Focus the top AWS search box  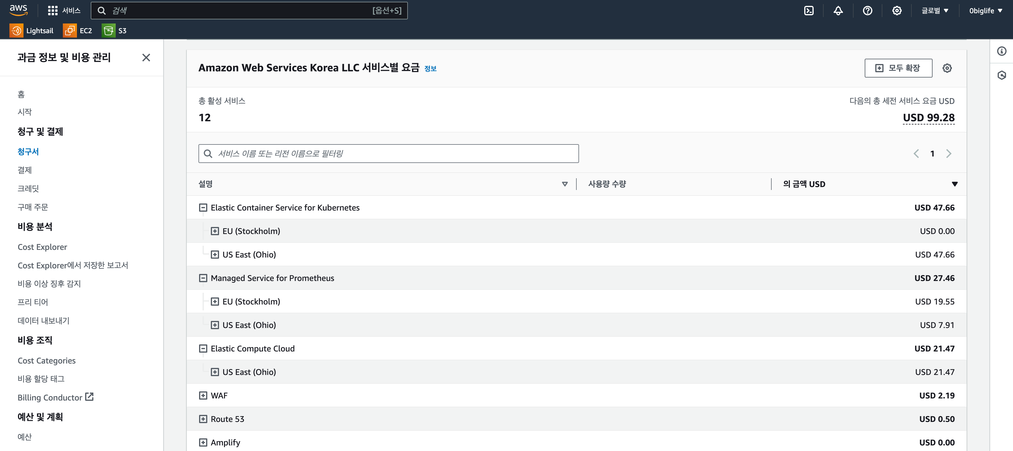pos(249,11)
